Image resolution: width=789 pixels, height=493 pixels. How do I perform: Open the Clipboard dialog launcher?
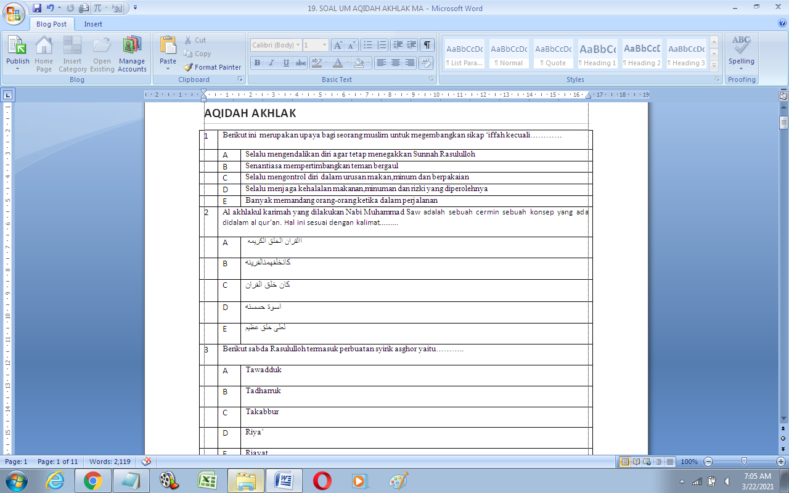coord(240,79)
